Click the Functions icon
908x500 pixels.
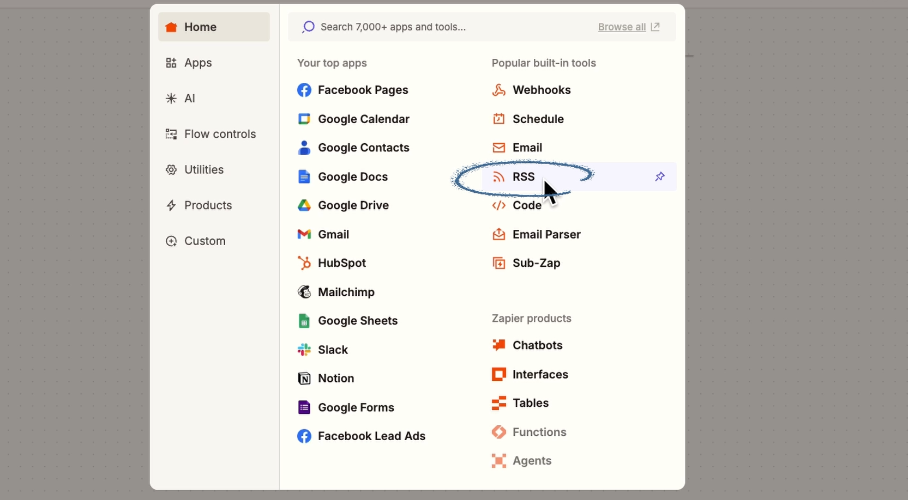pyautogui.click(x=498, y=432)
